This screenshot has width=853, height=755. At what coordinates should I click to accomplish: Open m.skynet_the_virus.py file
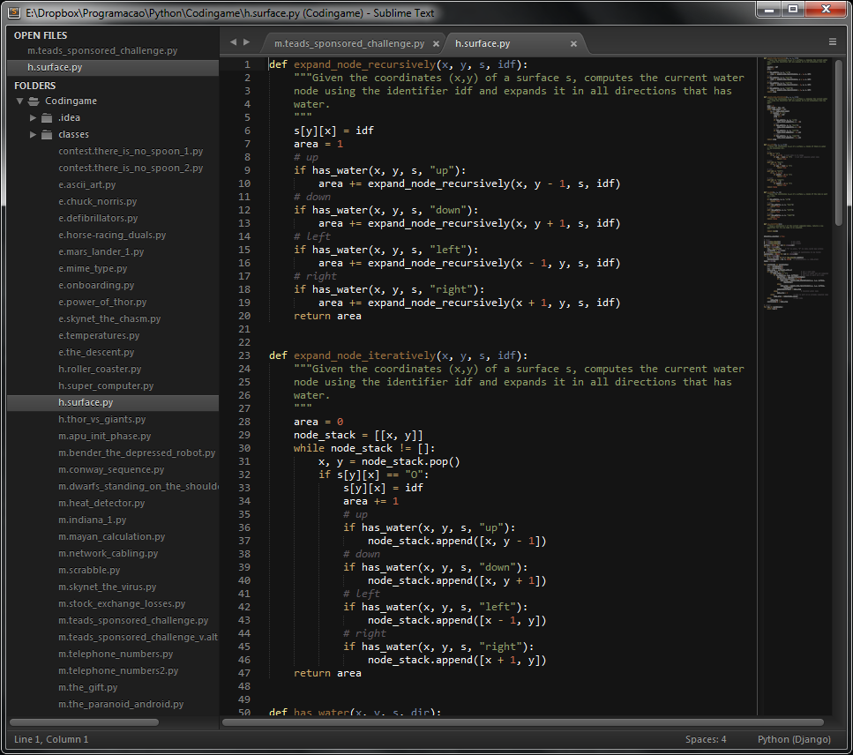tap(107, 587)
